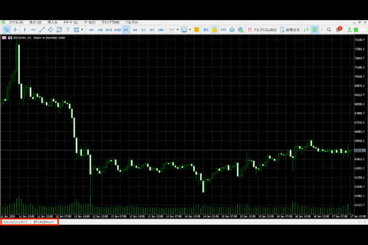Expand the objects shapes dropdown arrow

tap(82, 30)
